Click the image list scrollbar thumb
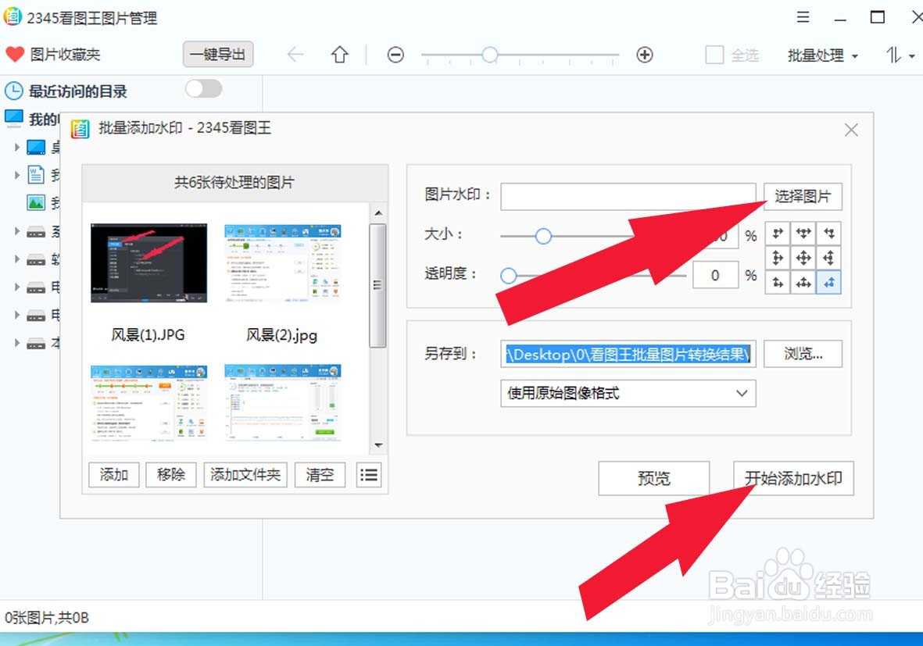 coord(378,285)
